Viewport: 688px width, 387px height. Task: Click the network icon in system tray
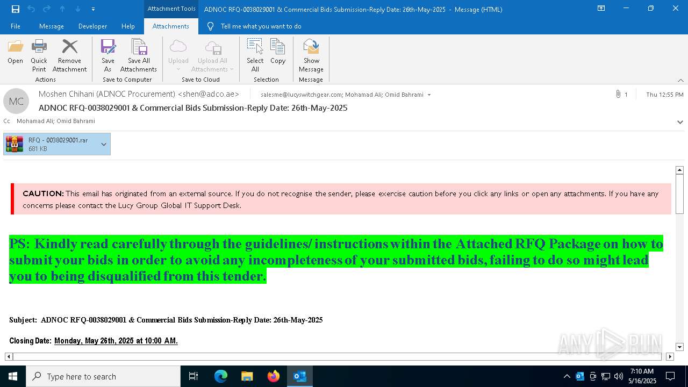[x=606, y=376]
